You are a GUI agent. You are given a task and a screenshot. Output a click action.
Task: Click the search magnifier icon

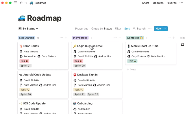134,29
